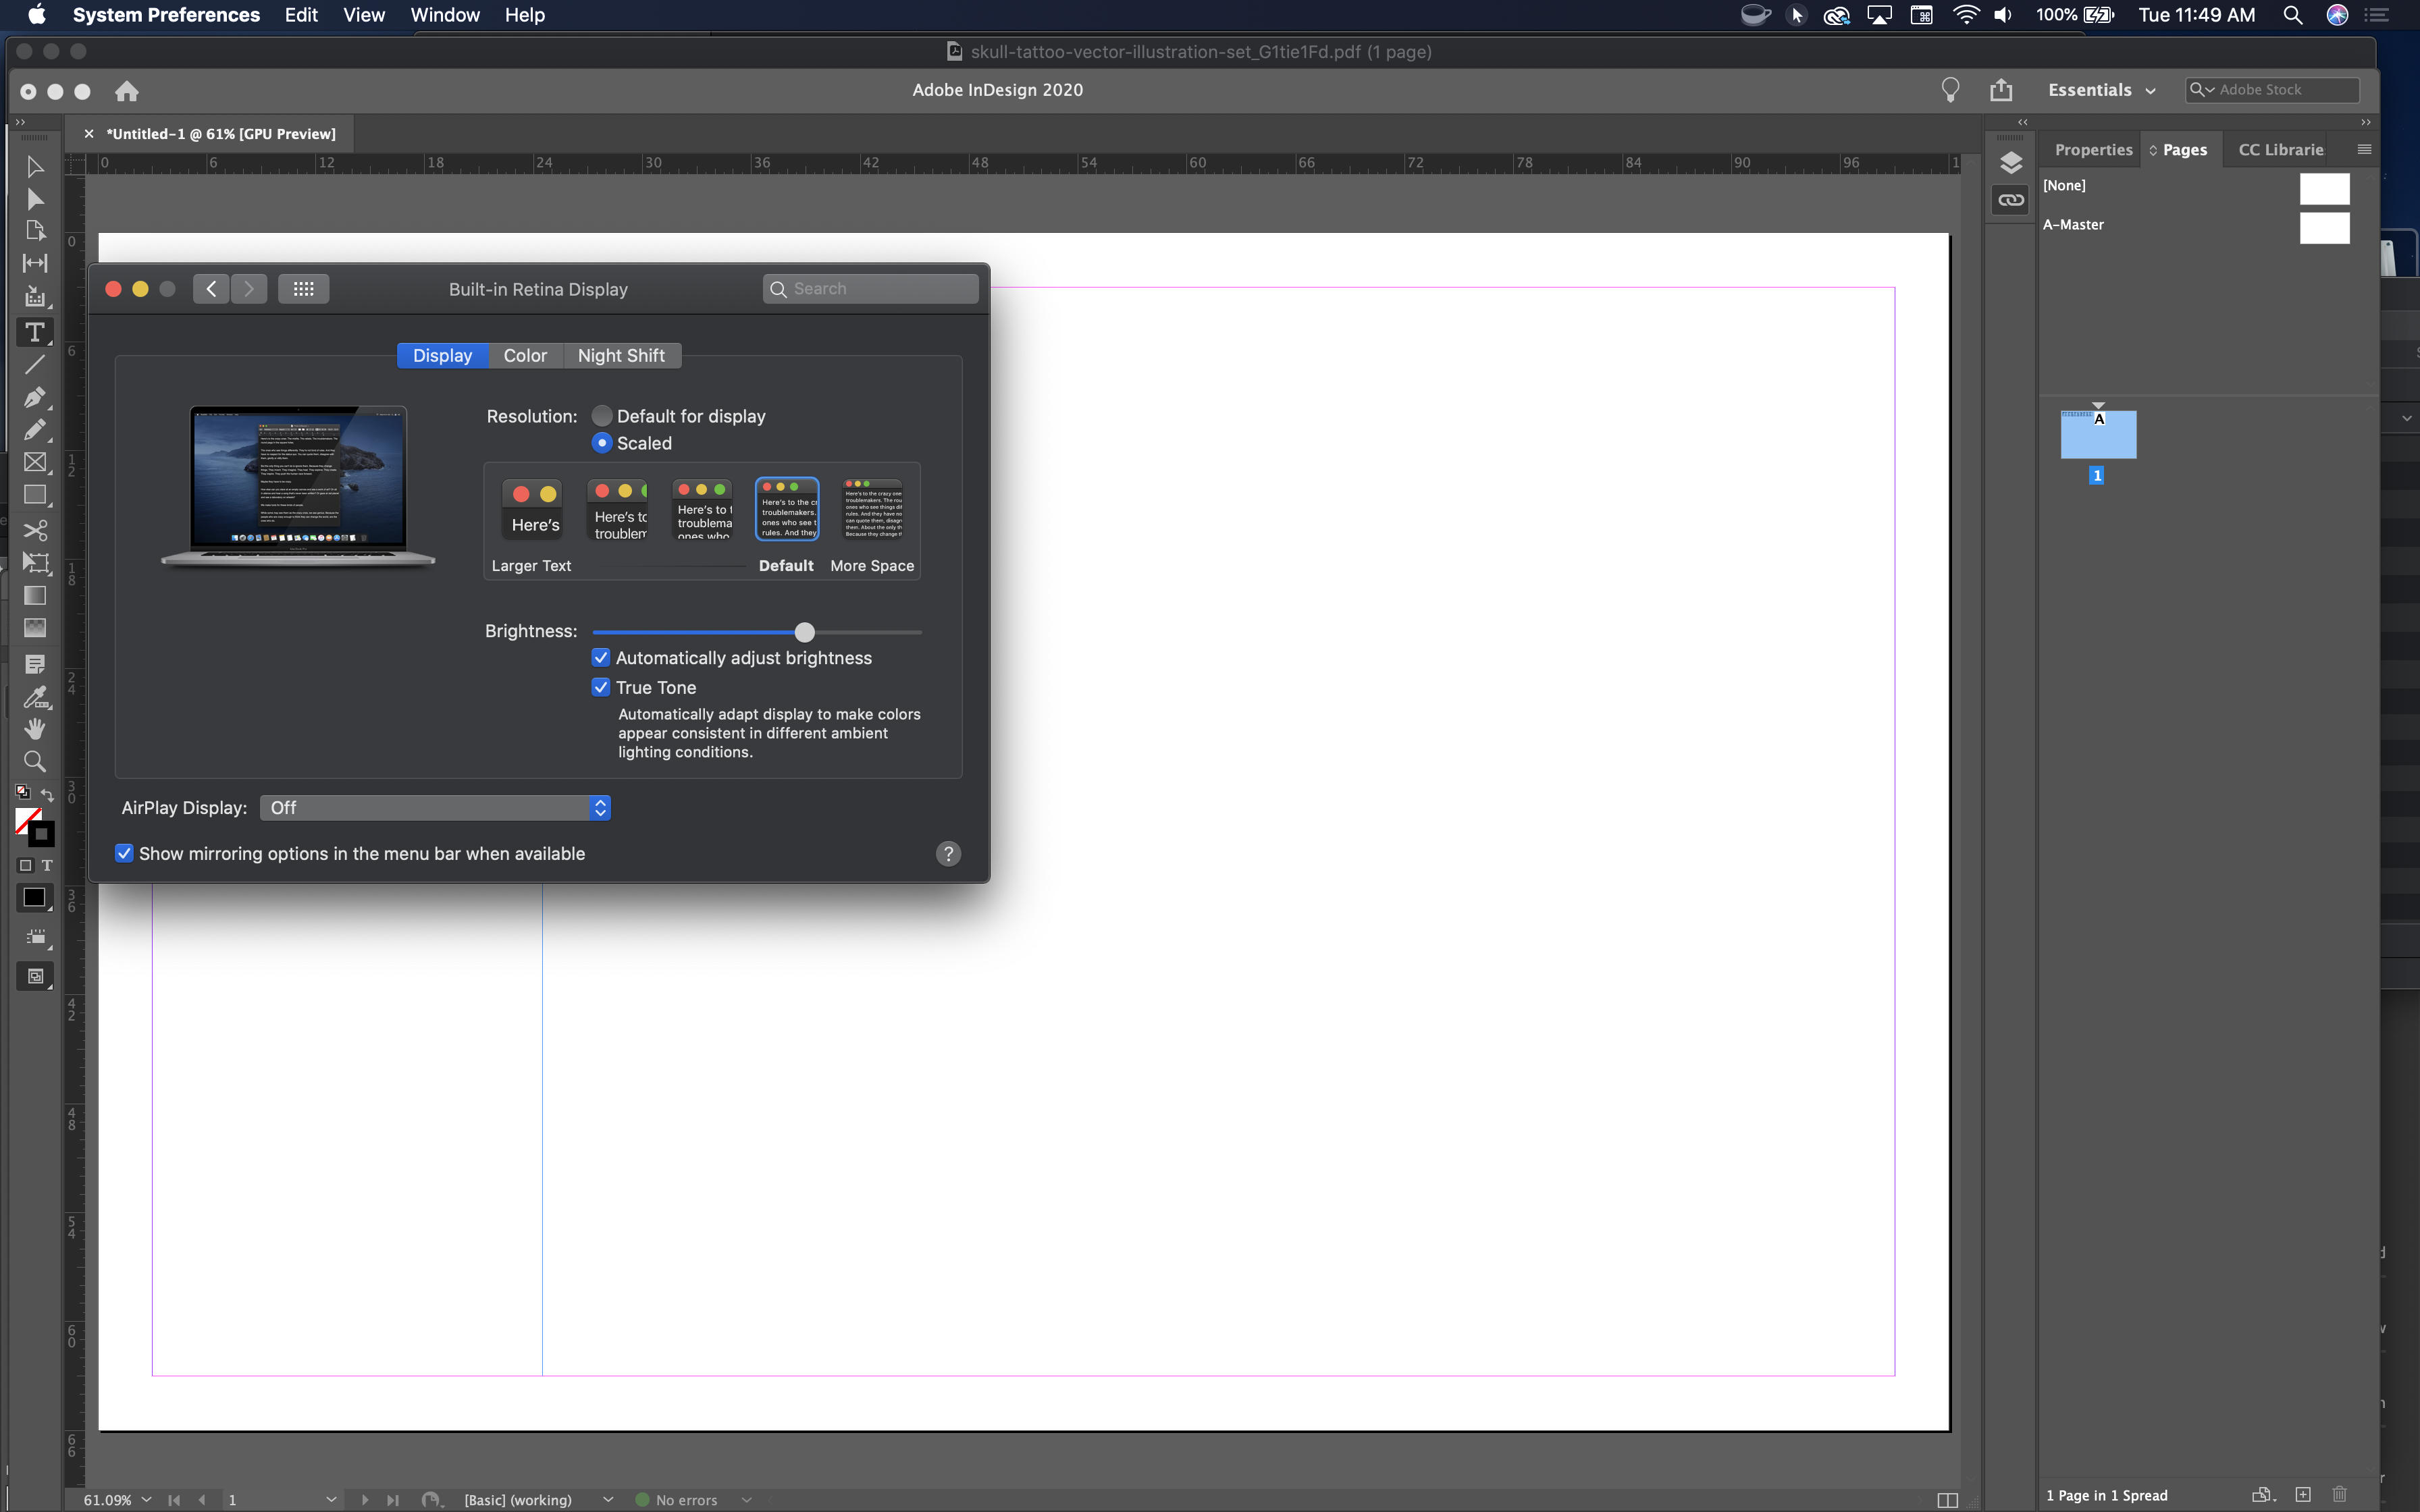Choose the Gradient Swatch tool
2420x1512 pixels.
tap(35, 596)
